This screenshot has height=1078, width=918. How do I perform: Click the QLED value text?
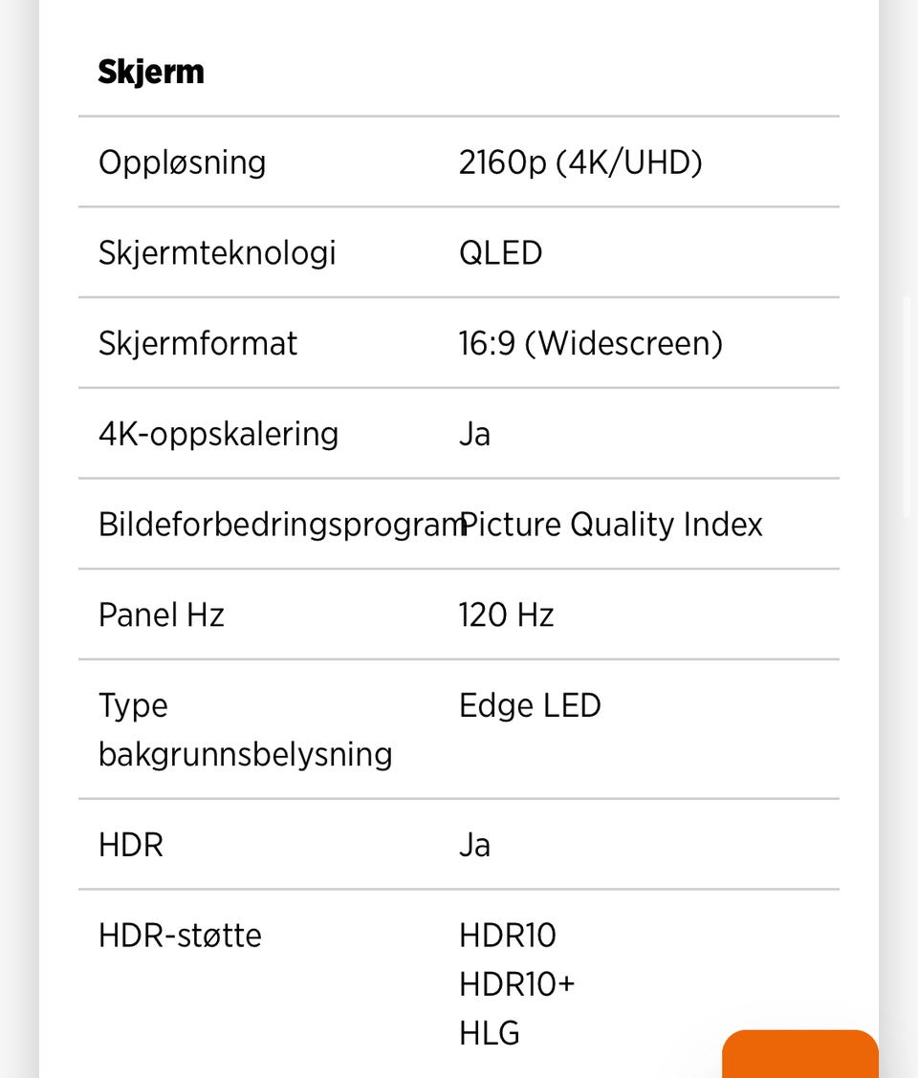pos(500,252)
